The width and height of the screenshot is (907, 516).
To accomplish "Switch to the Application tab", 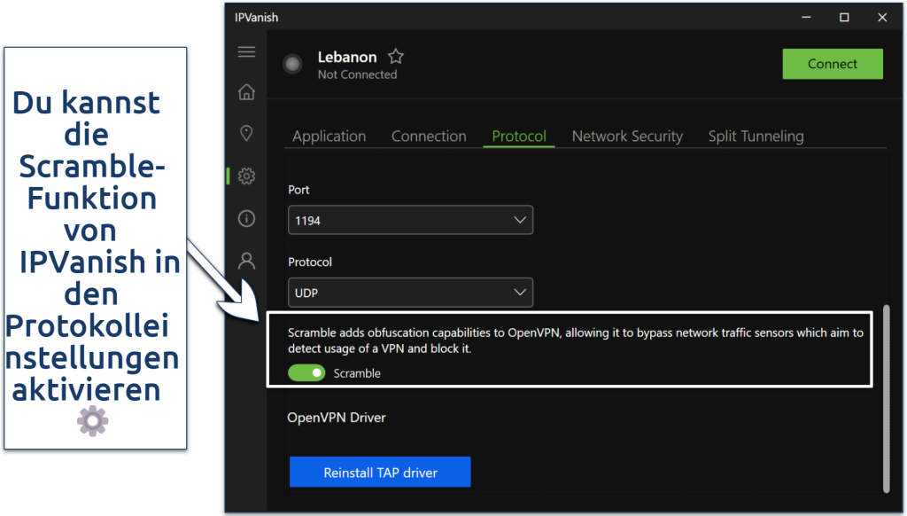I will pos(329,137).
